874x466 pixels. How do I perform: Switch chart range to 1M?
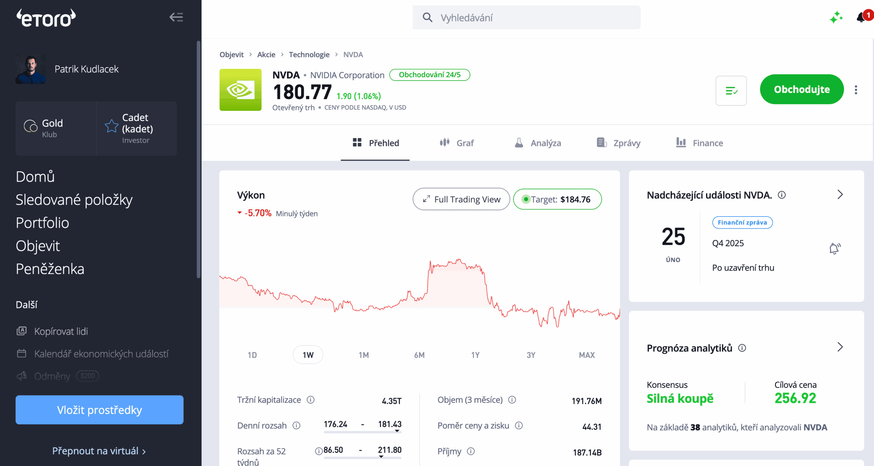(364, 355)
